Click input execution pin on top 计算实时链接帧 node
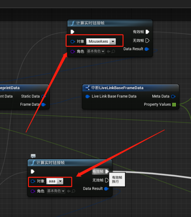 (72, 32)
